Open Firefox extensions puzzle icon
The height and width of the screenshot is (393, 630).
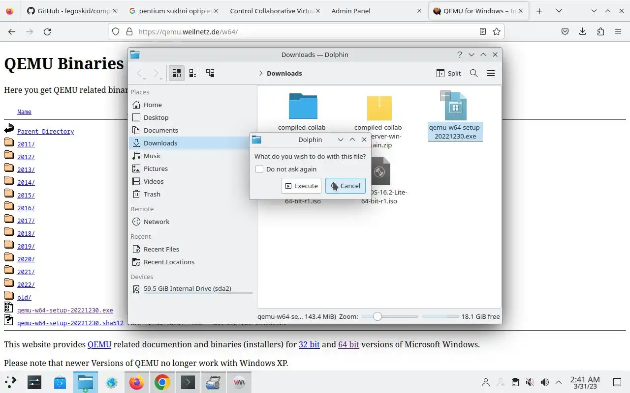[x=600, y=31]
